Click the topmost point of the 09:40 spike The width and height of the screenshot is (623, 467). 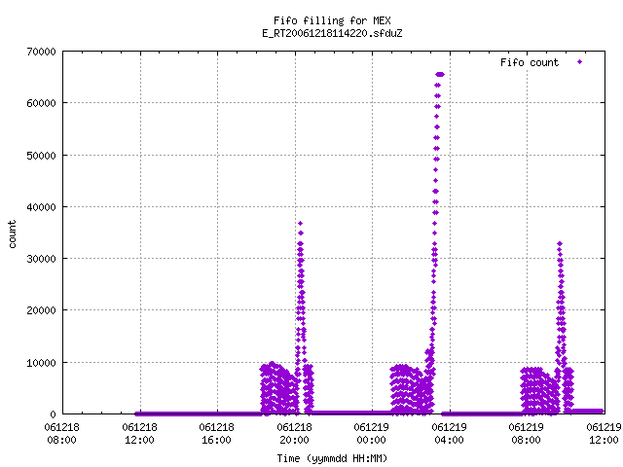pos(560,244)
